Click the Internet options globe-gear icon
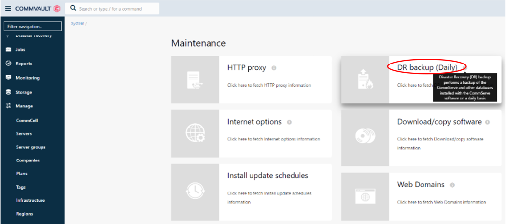The height and width of the screenshot is (224, 506). click(x=195, y=133)
